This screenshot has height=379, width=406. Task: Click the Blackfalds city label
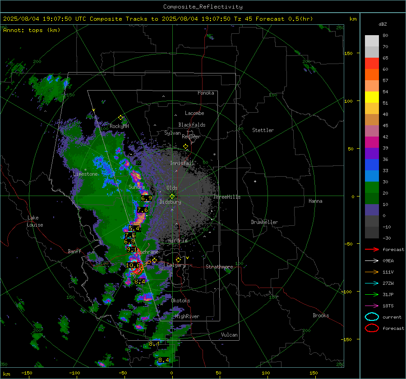[192, 125]
